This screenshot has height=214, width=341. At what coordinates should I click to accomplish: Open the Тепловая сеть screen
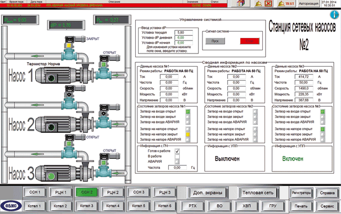[x=258, y=192]
